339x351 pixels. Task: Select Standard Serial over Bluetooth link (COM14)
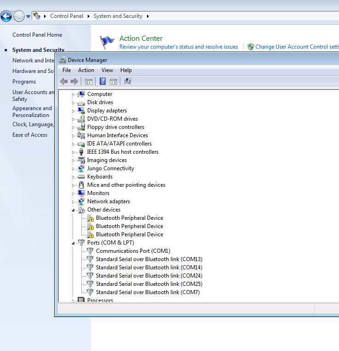[149, 267]
